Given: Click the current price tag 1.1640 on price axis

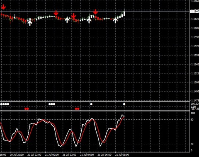Looking at the screenshot, I should 195,11.
